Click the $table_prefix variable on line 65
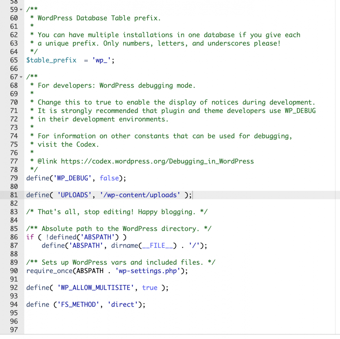Viewport: 340px width, 339px height. pyautogui.click(x=51, y=60)
